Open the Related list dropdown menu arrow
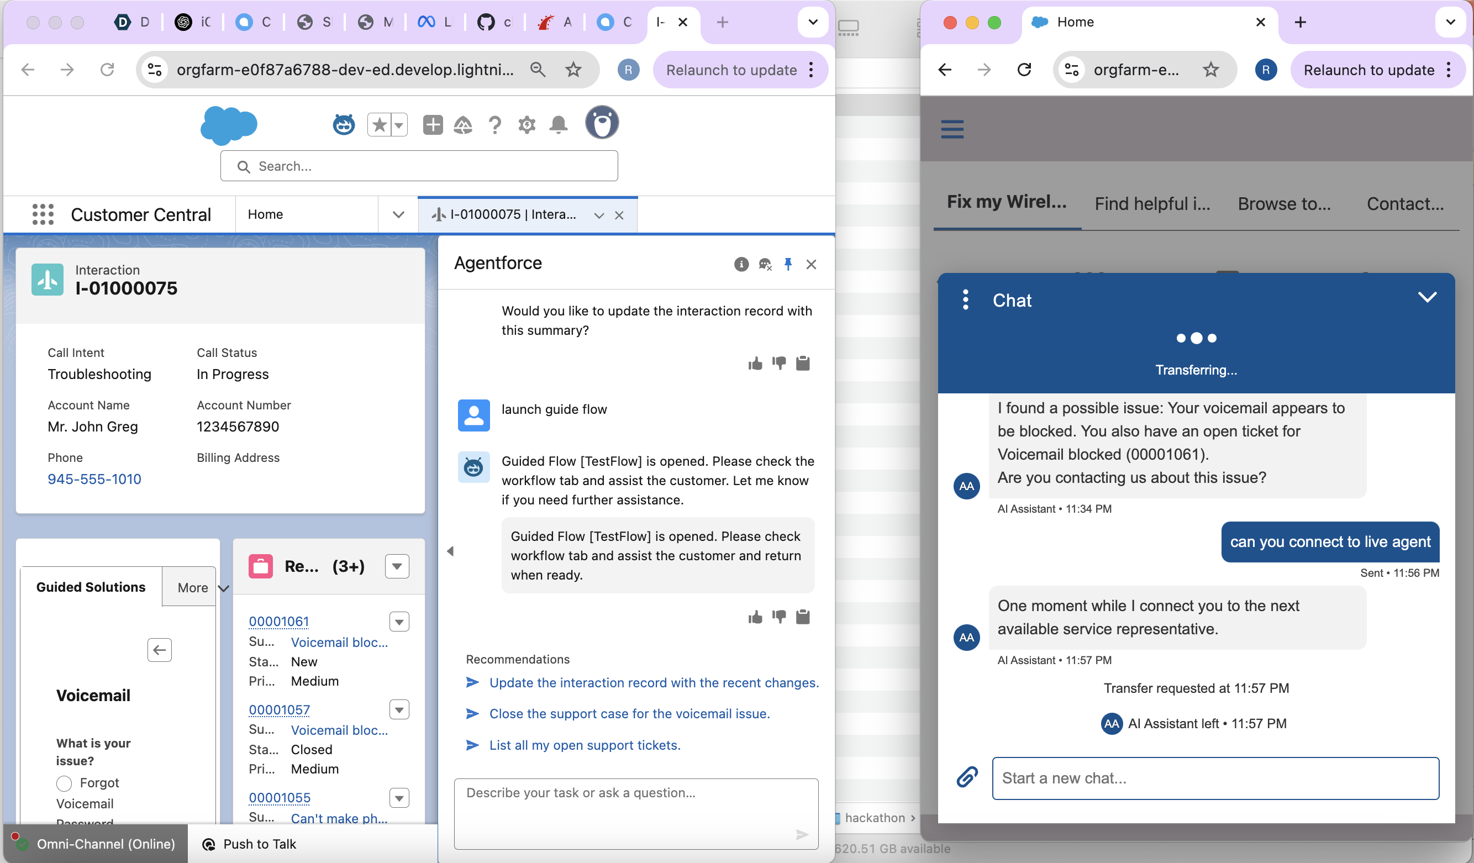1474x863 pixels. click(x=397, y=566)
